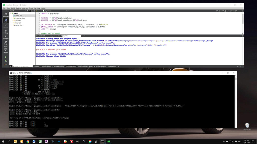Open Windows (CRLF) line ending dropdown

click(x=222, y=11)
